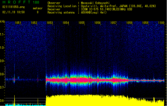The width and height of the screenshot is (167, 106).
Task: Click the kHz axis unit label
Action: [x=2, y=21]
